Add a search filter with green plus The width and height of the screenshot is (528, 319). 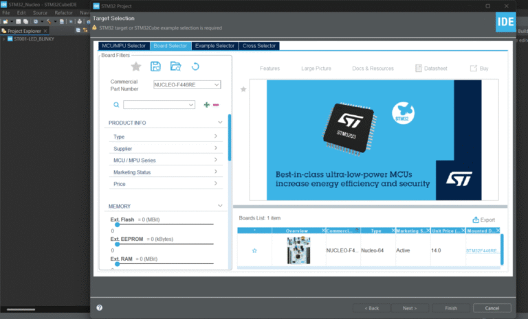click(207, 105)
